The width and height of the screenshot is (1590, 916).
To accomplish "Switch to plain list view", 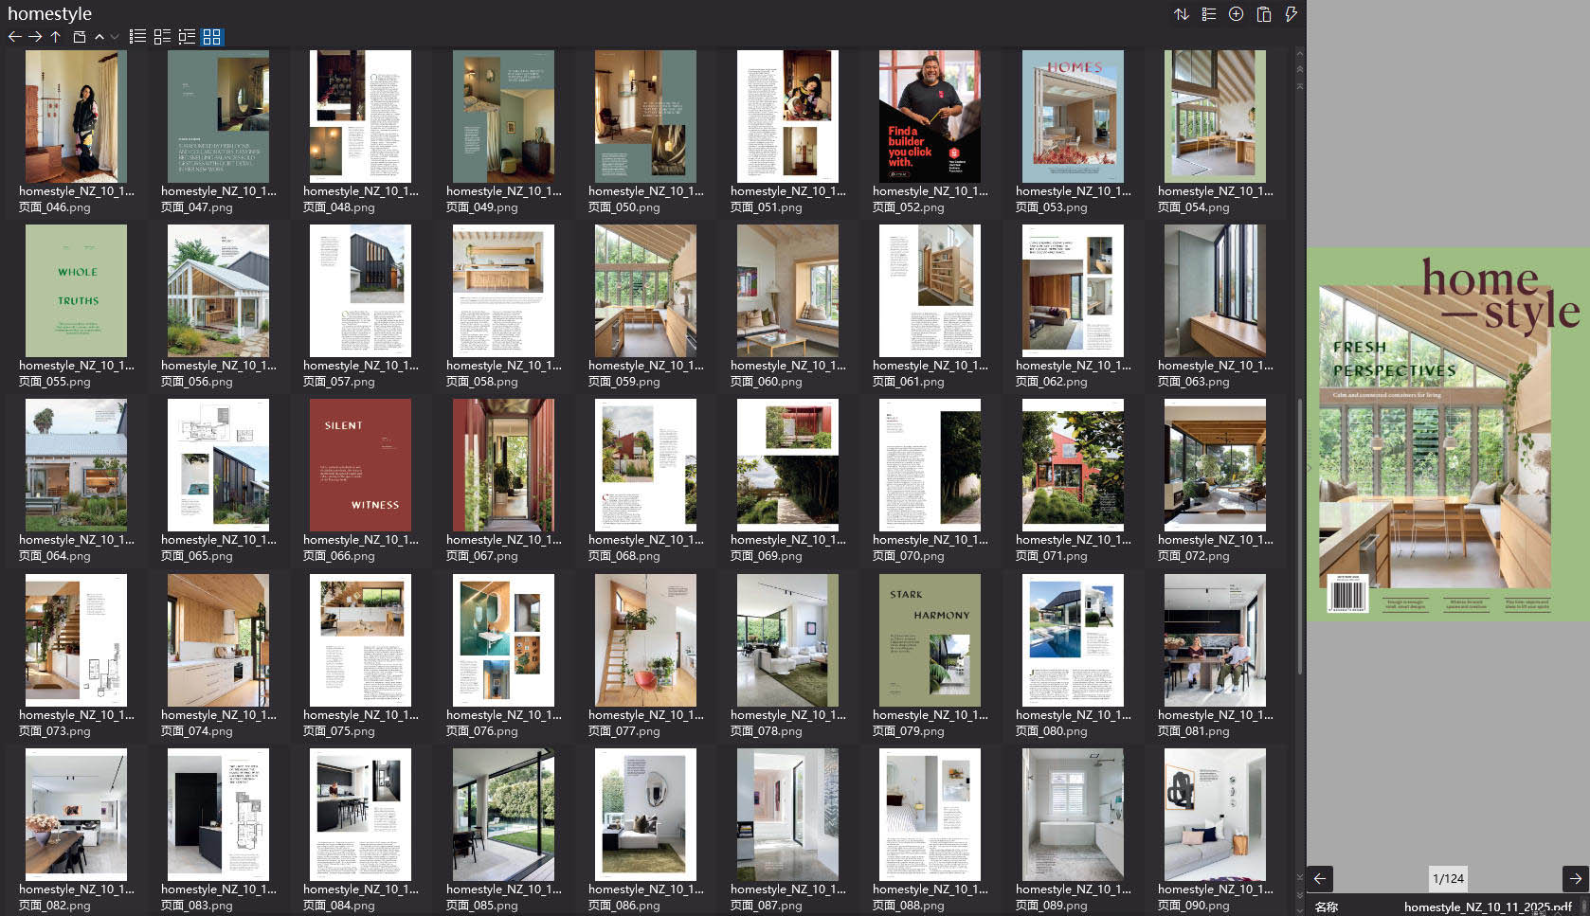I will (137, 37).
